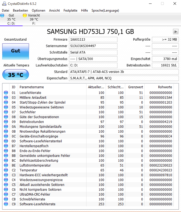This screenshot has width=181, height=212.
Task: Click status icon for C5 Aktuell ausstehende Sektoren
Action: [x=6, y=185]
